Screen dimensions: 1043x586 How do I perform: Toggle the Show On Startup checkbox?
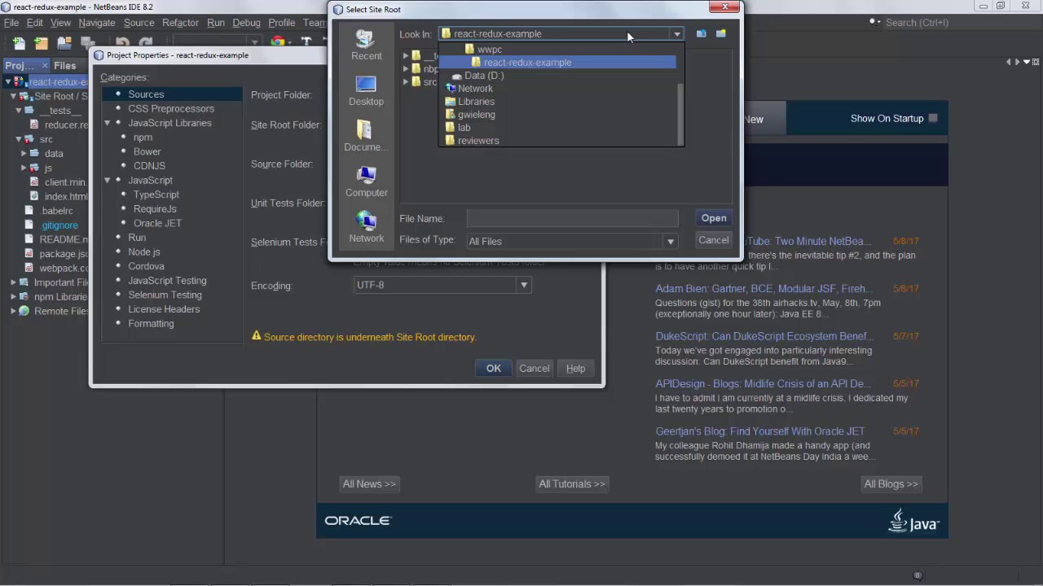(933, 118)
